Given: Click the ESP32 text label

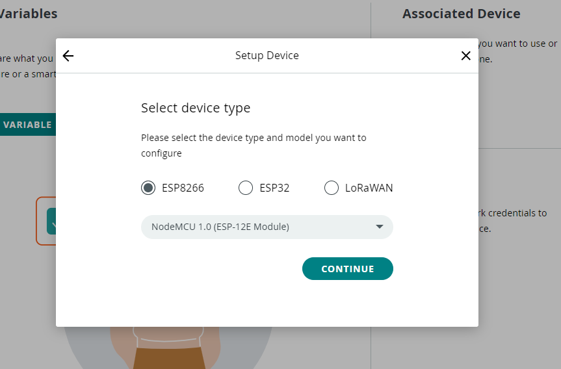Looking at the screenshot, I should pos(274,188).
